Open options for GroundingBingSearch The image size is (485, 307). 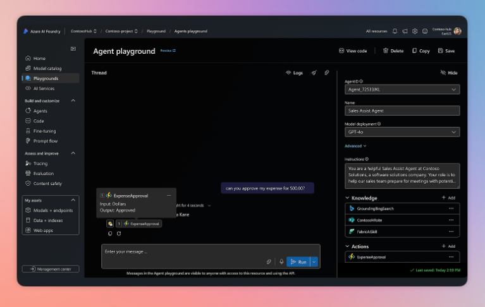tap(451, 208)
